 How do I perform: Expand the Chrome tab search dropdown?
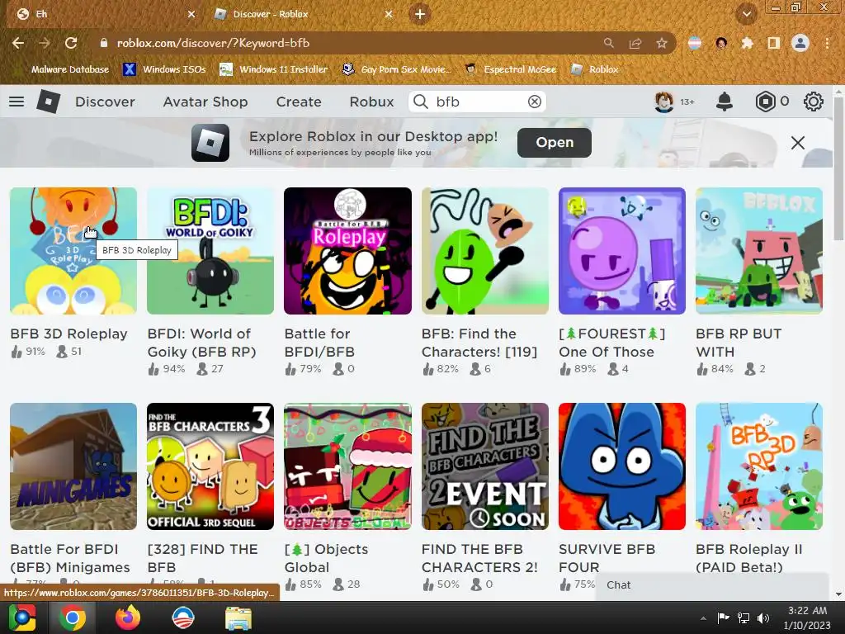click(x=746, y=14)
